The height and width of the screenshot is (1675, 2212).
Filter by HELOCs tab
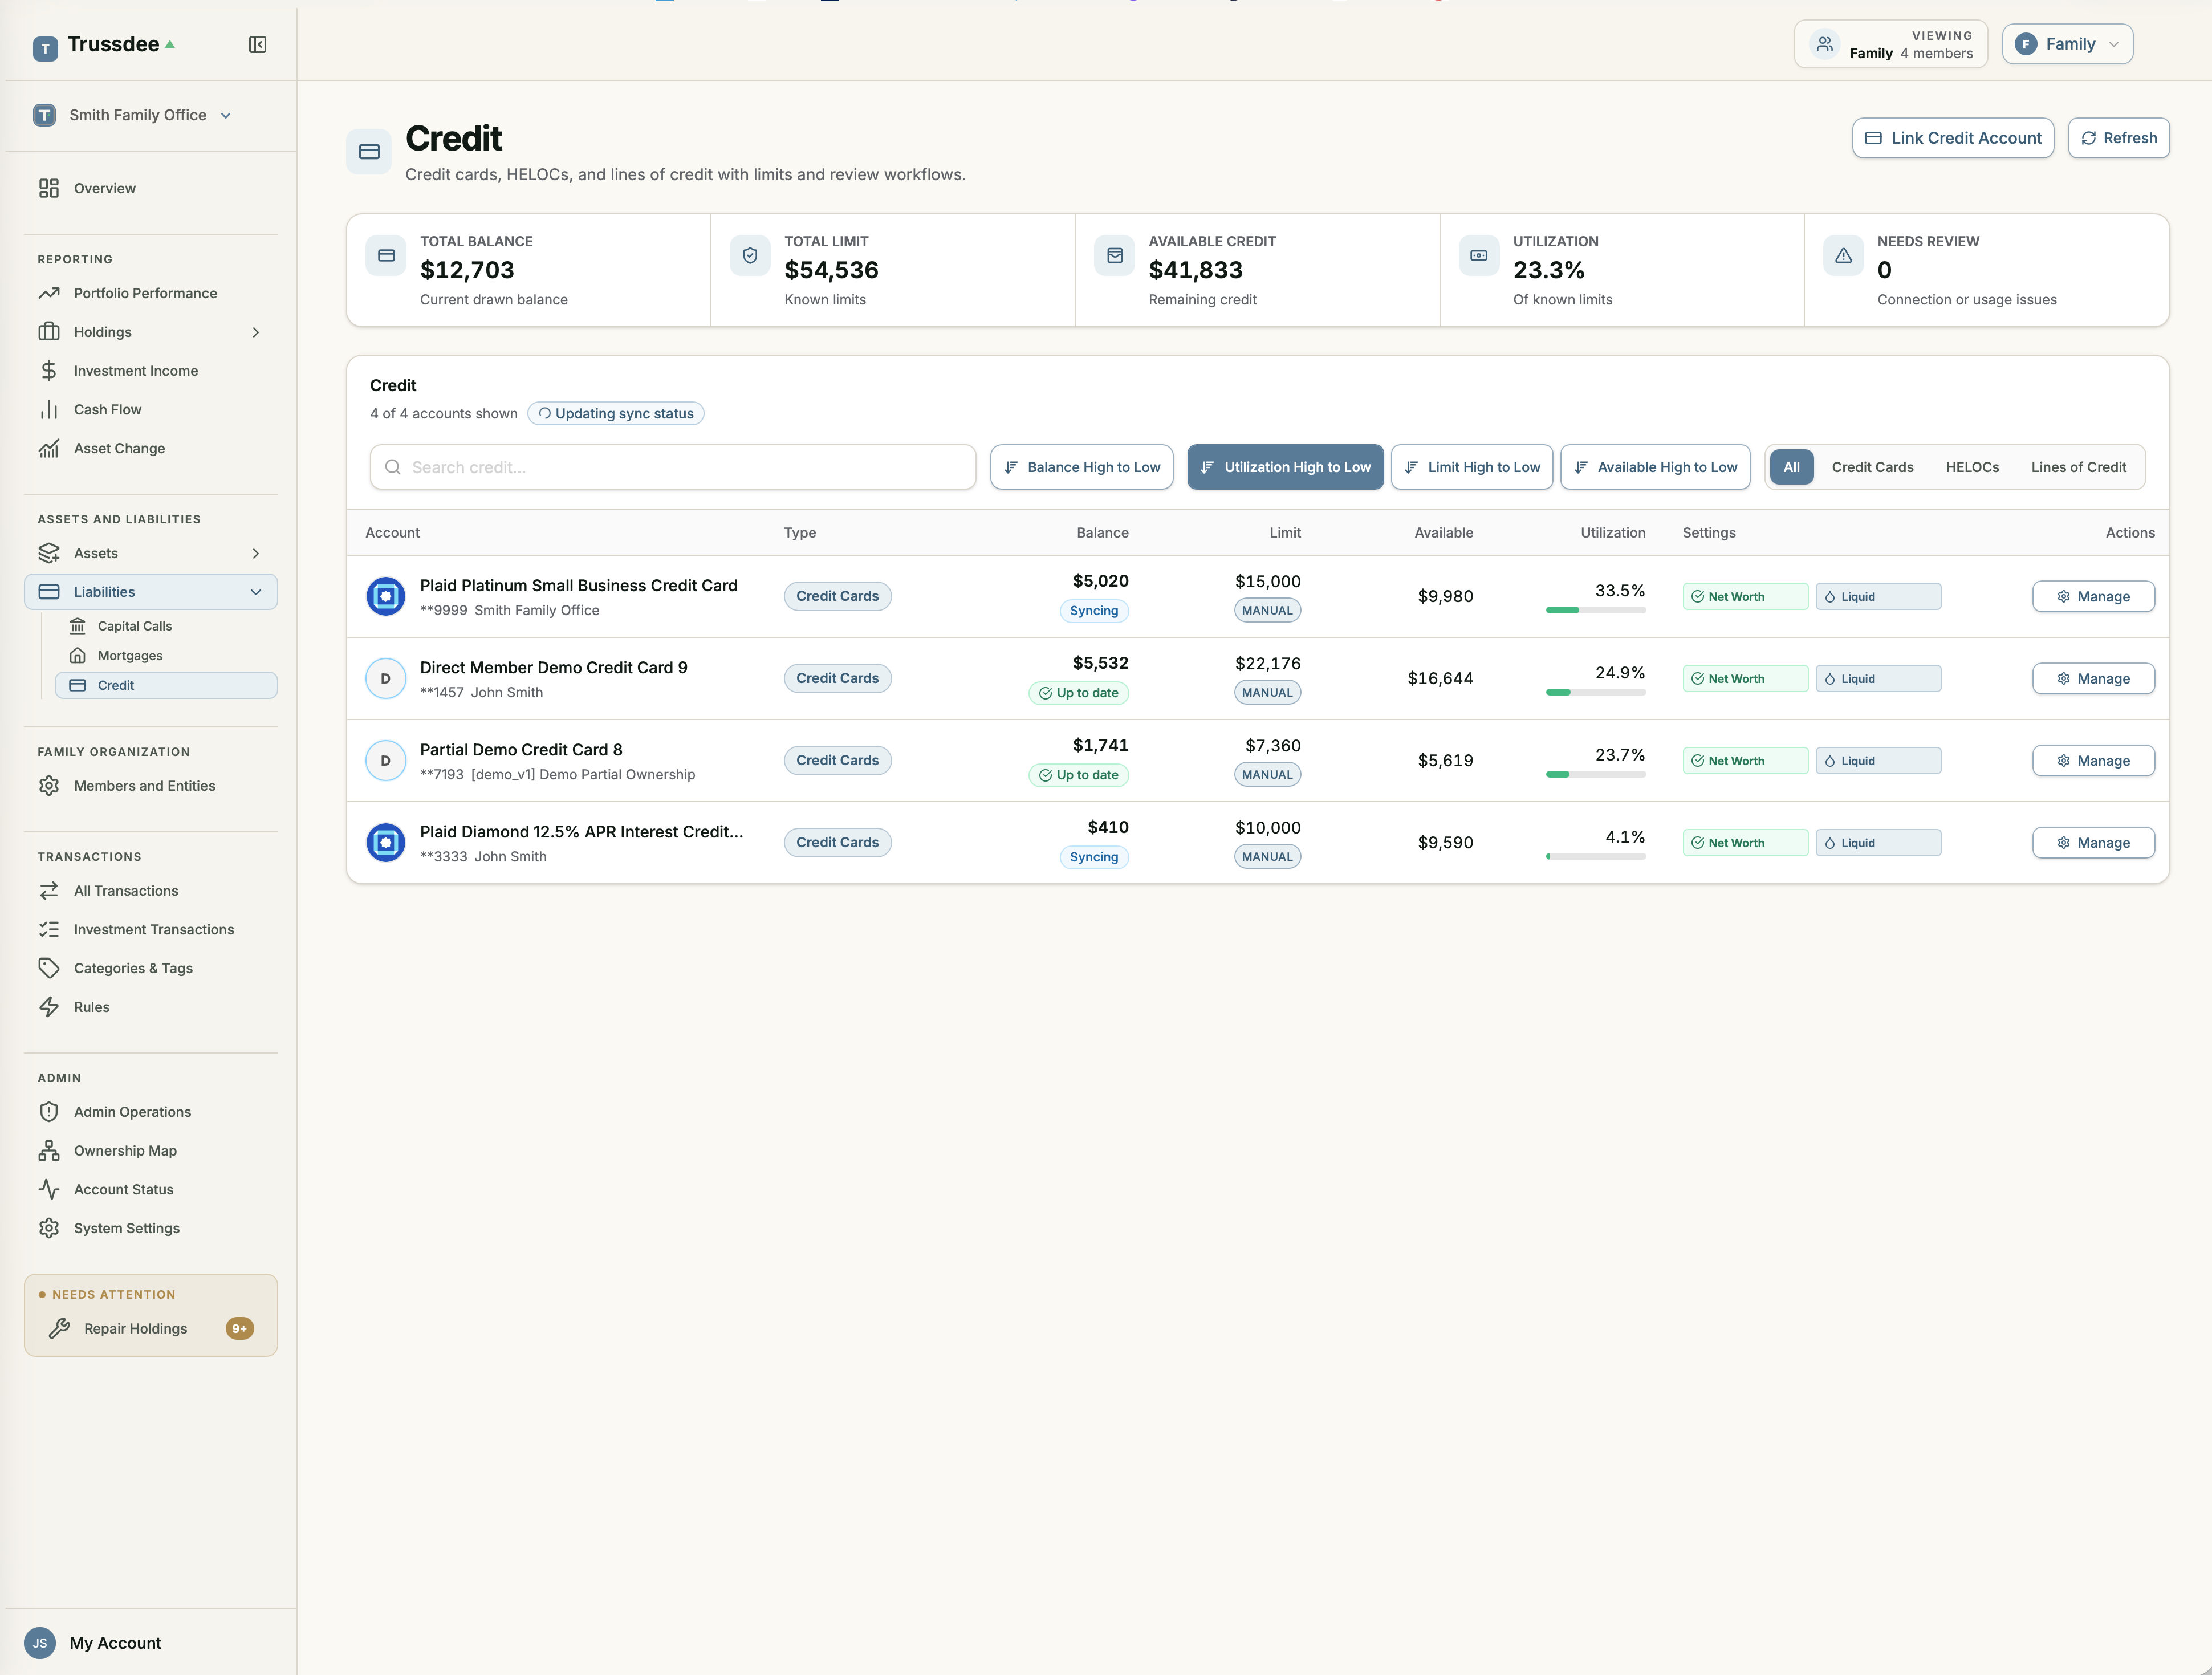(1971, 467)
